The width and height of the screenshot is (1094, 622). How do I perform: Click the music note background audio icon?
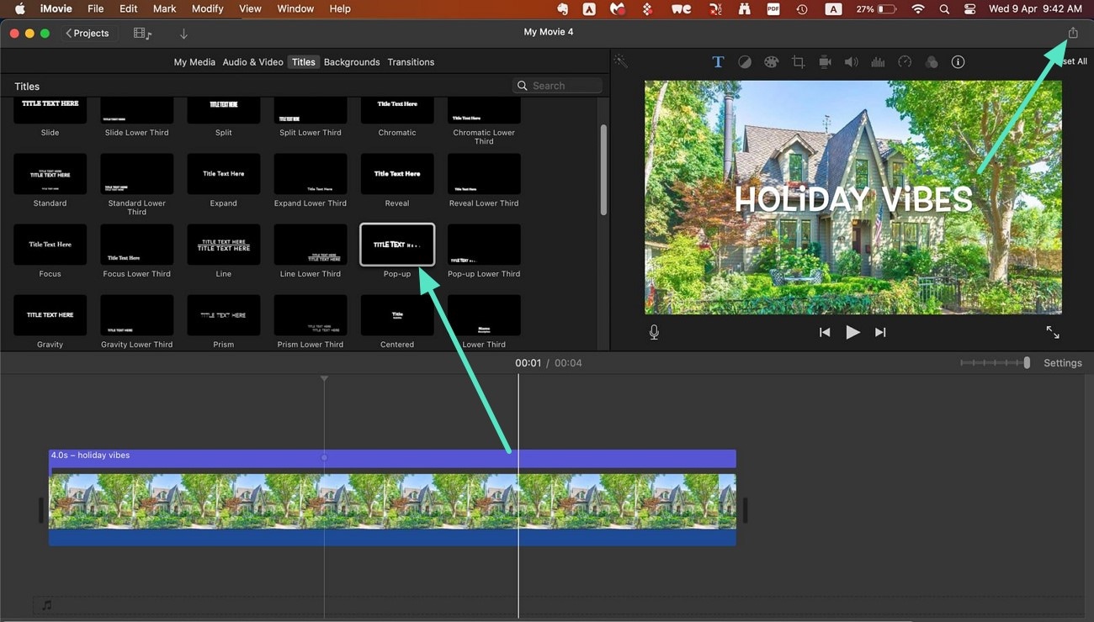point(47,605)
